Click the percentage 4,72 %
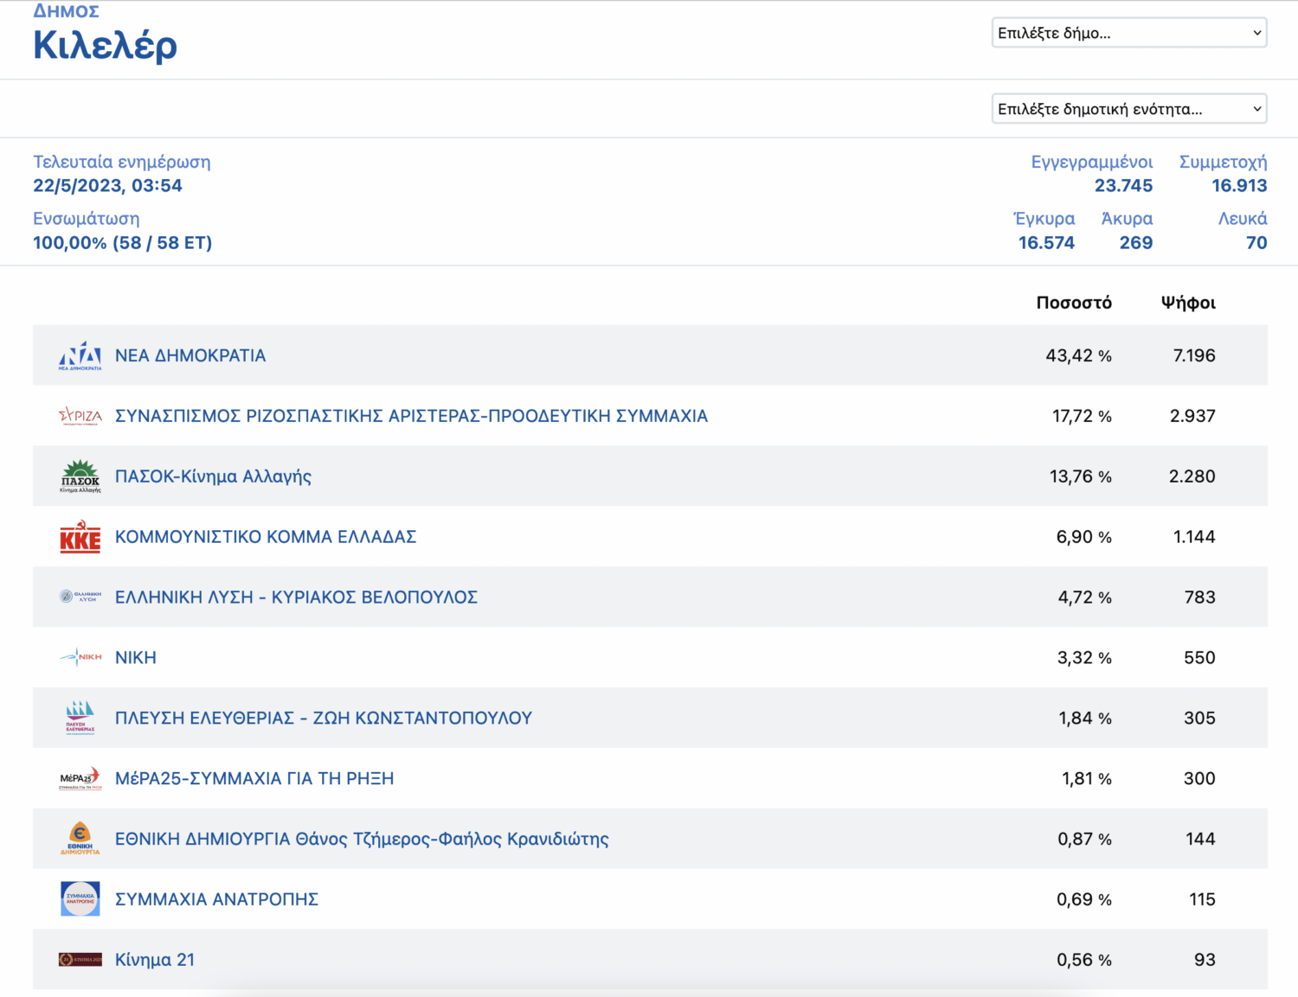The width and height of the screenshot is (1298, 997). pos(1084,598)
